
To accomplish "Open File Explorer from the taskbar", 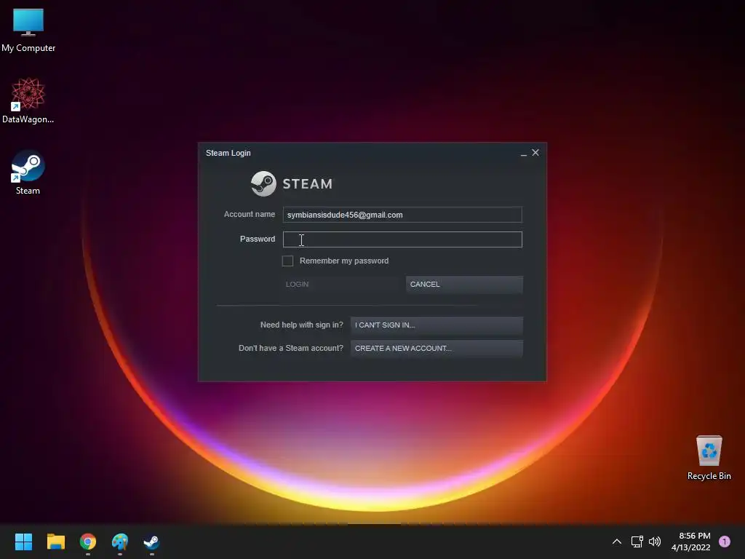I will tap(55, 542).
